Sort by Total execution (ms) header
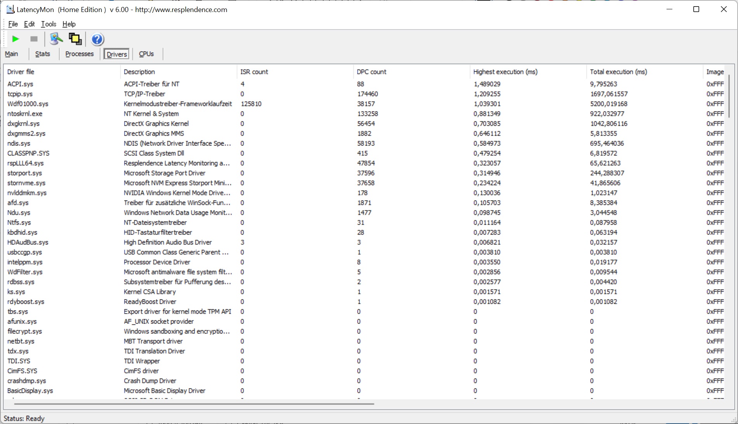Screen dimensions: 738x424 [645, 72]
